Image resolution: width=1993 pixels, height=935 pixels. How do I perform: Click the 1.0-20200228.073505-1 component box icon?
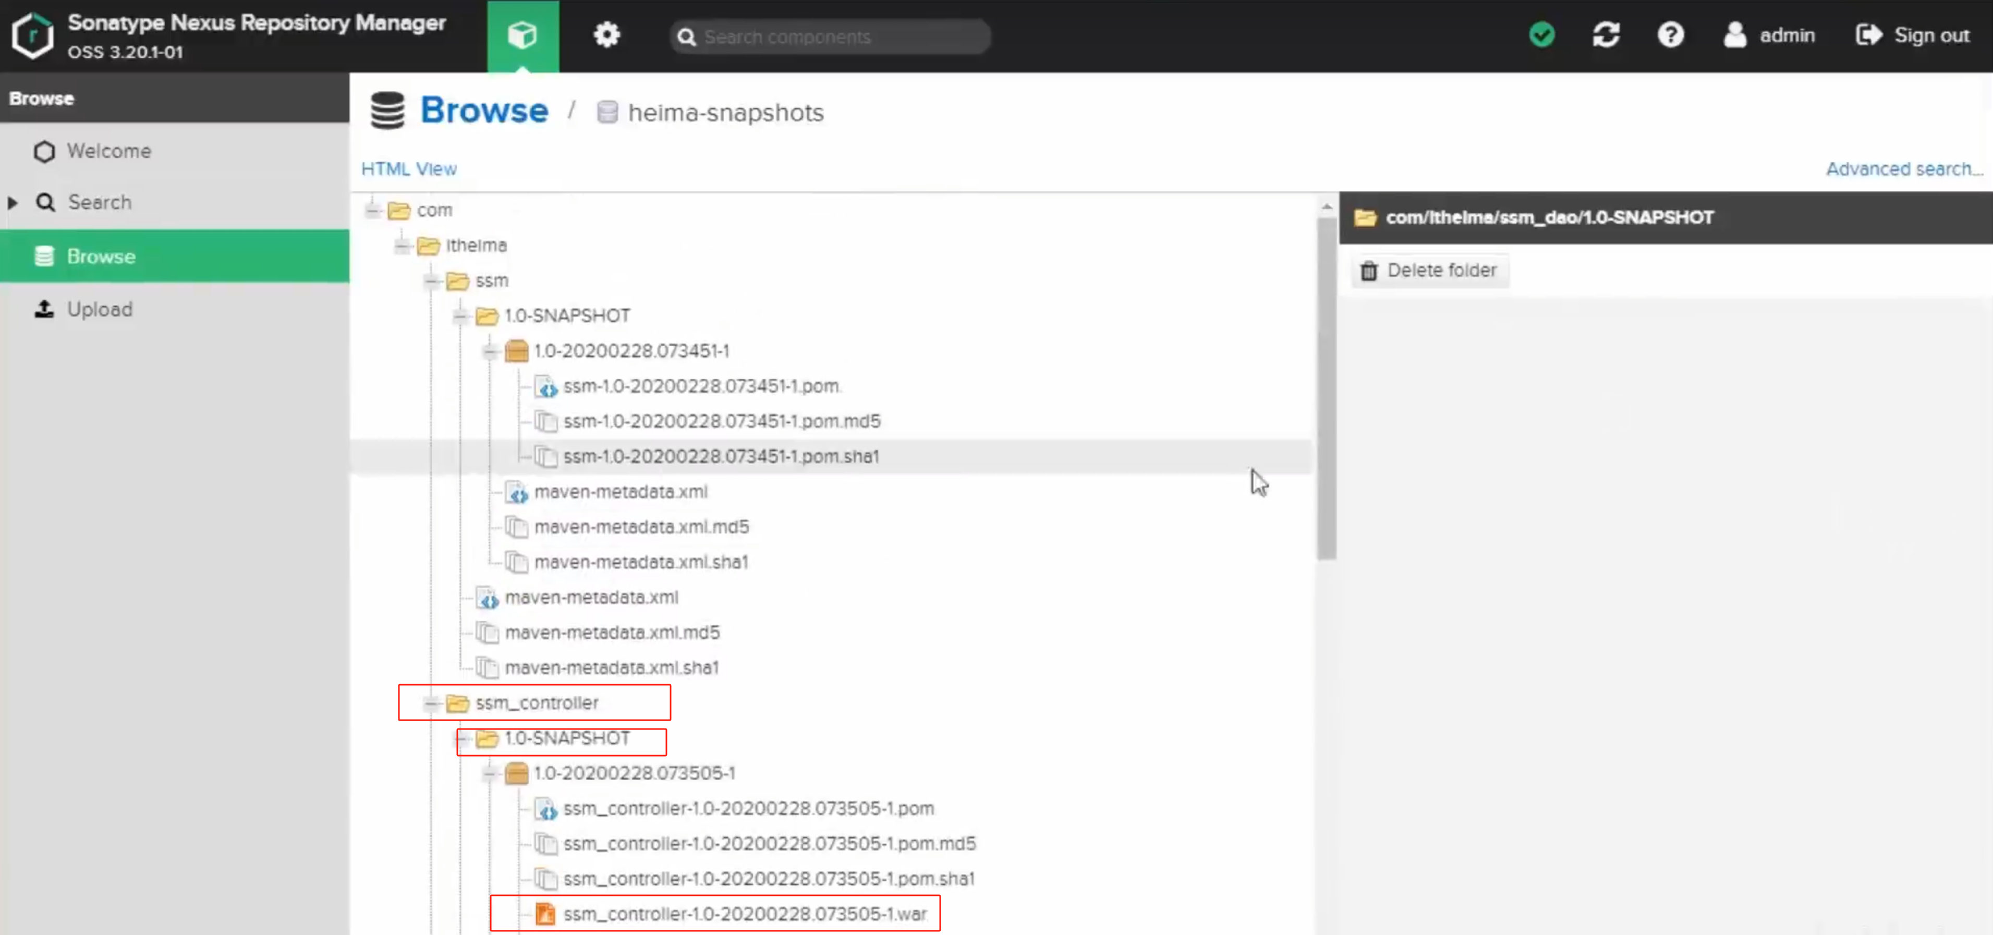516,773
